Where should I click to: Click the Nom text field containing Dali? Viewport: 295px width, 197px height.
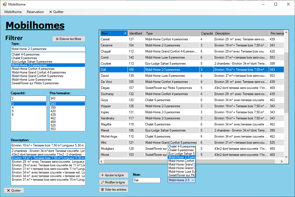146,180
